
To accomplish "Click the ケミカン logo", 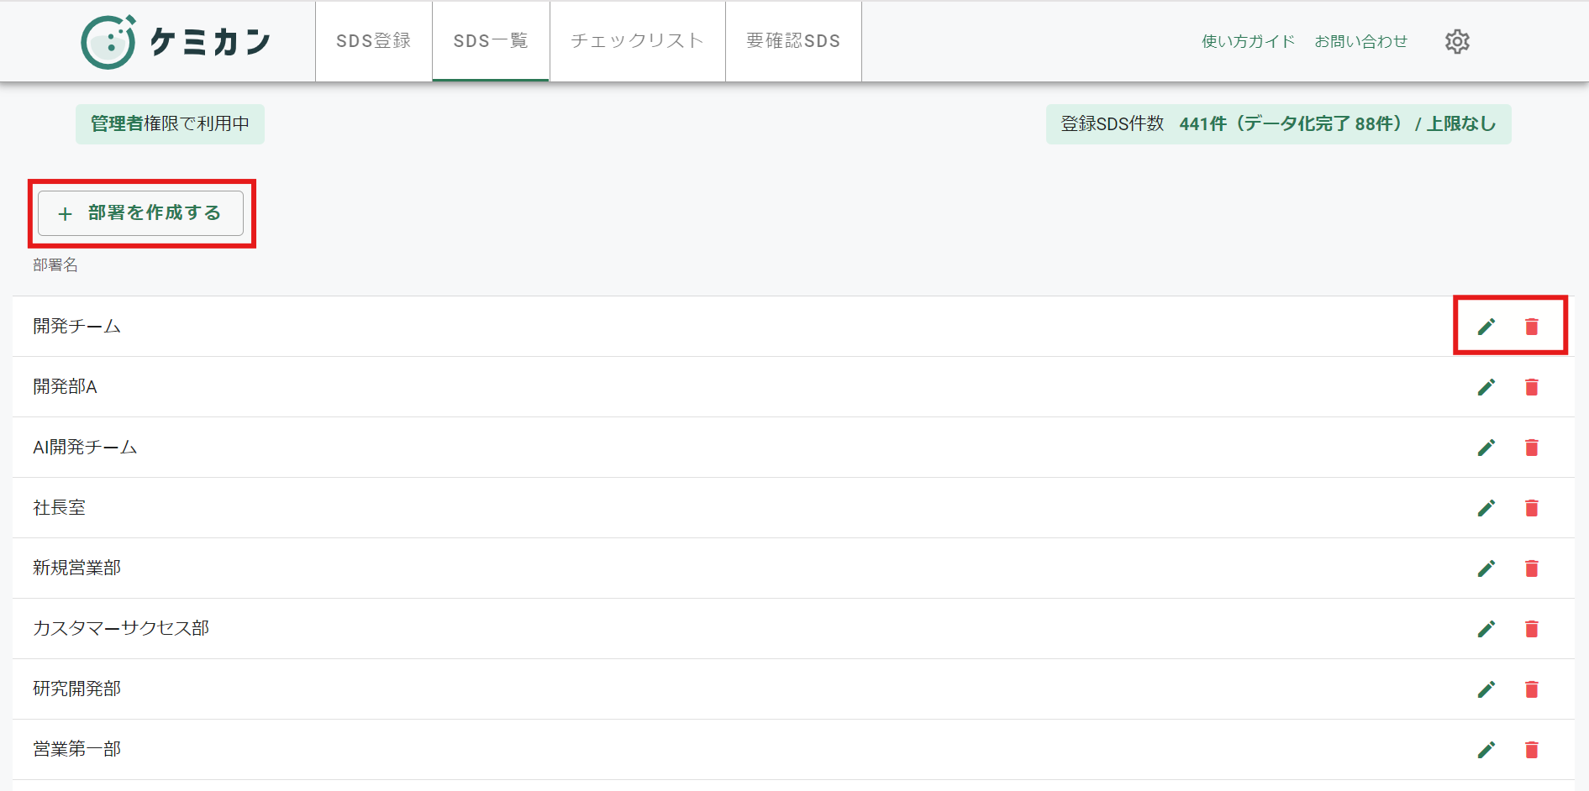I will click(x=176, y=41).
